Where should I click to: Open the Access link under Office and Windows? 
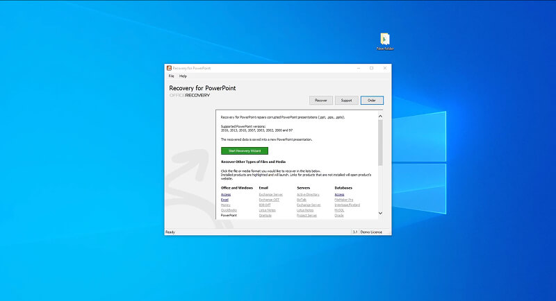click(x=226, y=195)
